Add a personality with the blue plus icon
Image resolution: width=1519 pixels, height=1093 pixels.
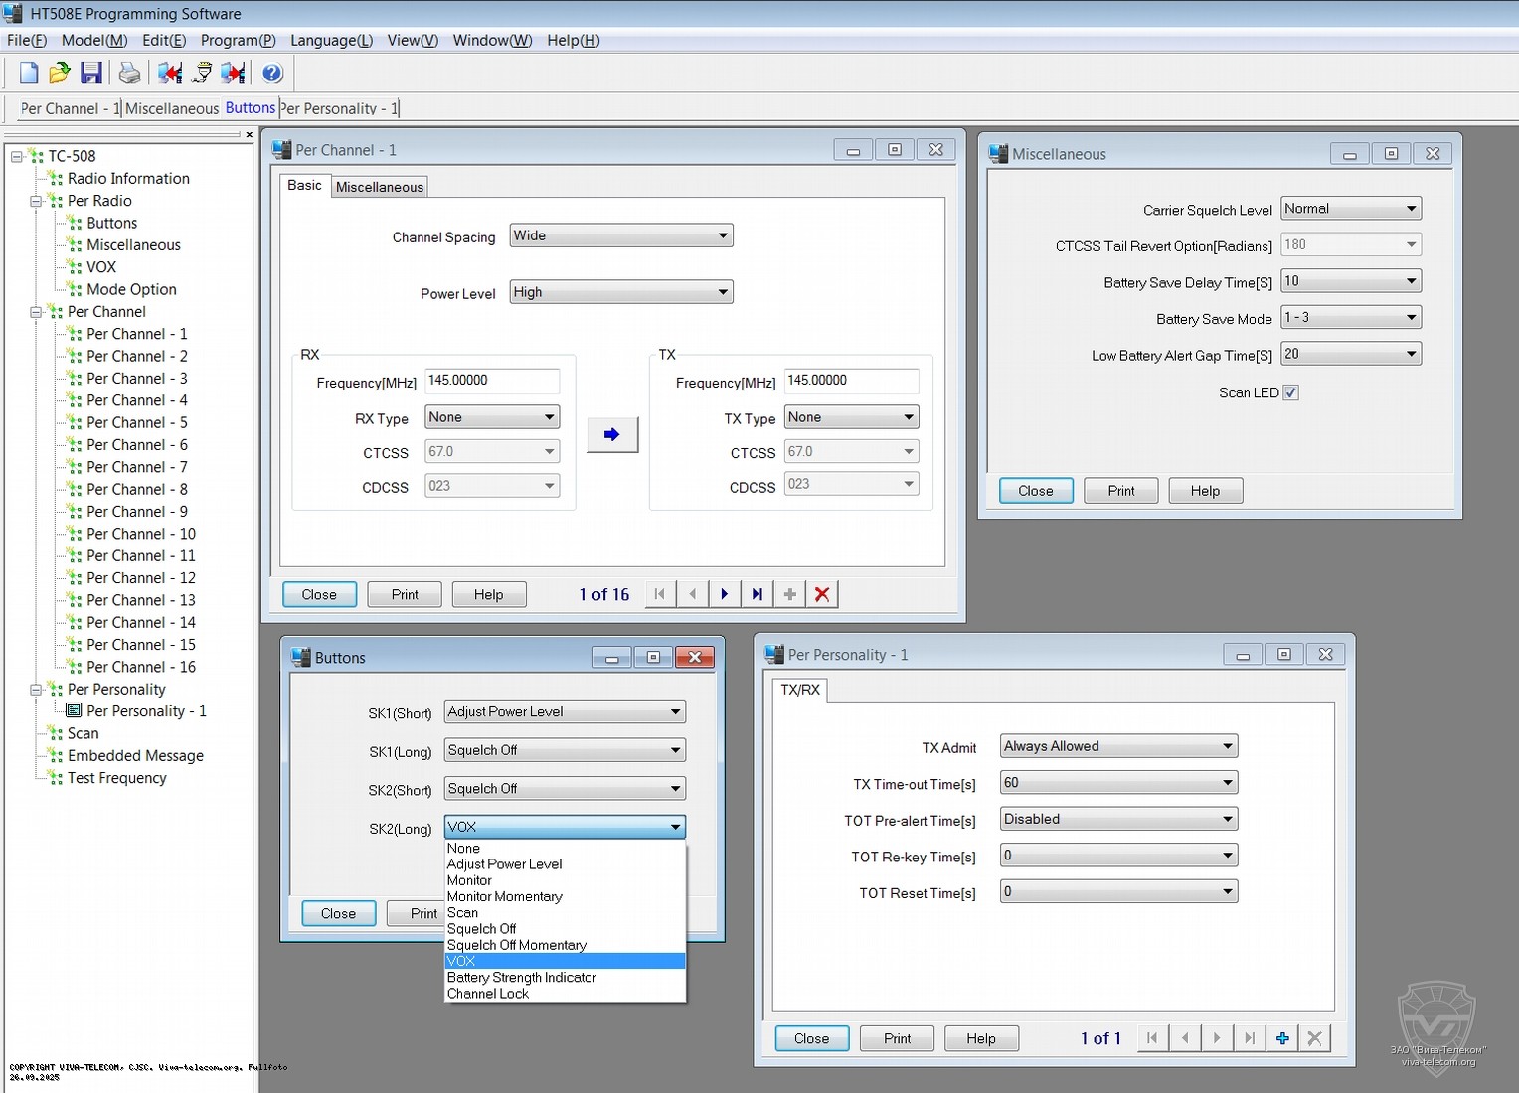1282,1038
